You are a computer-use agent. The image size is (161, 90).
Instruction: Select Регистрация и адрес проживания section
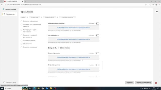tap(29, 31)
